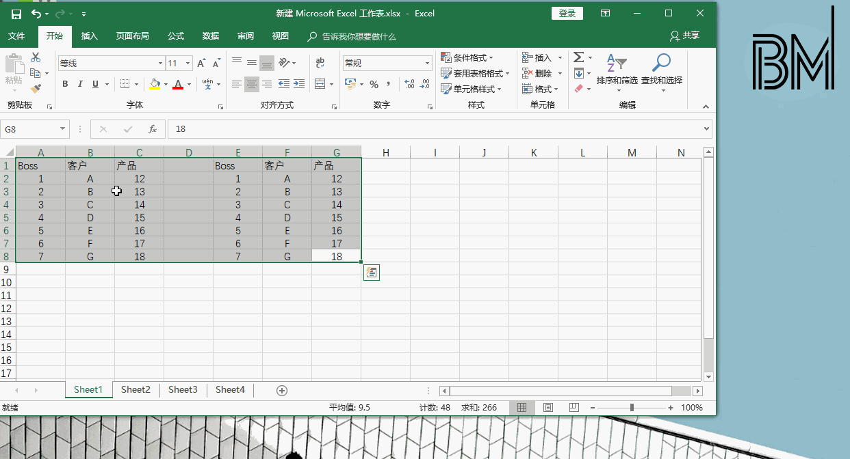Click the wén phonetic guide icon
850x459 pixels.
pyautogui.click(x=207, y=84)
